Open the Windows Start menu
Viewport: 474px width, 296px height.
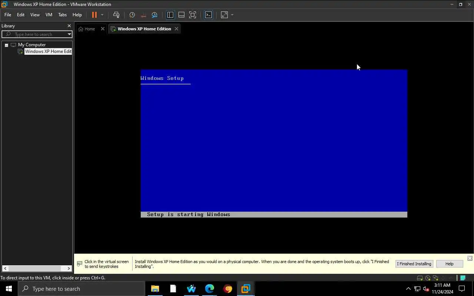pyautogui.click(x=9, y=289)
